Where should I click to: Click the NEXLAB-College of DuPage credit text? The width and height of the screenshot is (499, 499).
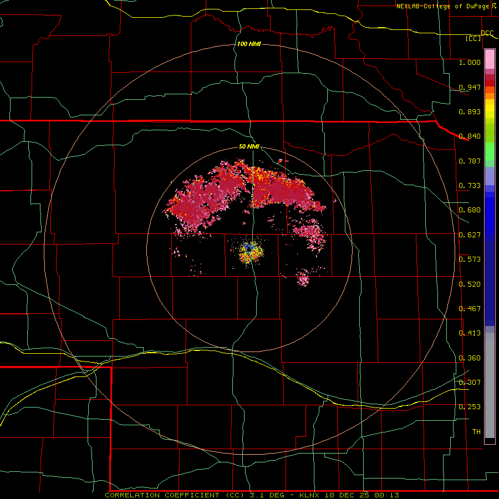446,6
